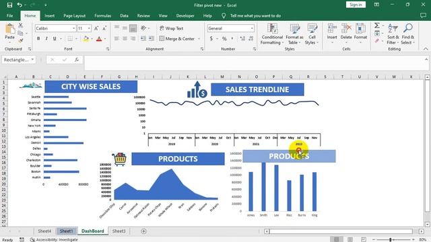Open the Name Box dropdown arrow
431x242 pixels.
(32, 60)
